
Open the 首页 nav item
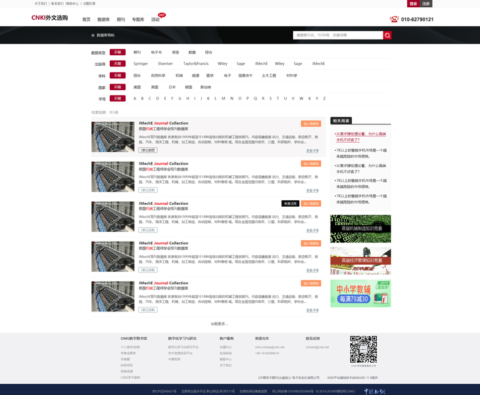tap(86, 20)
